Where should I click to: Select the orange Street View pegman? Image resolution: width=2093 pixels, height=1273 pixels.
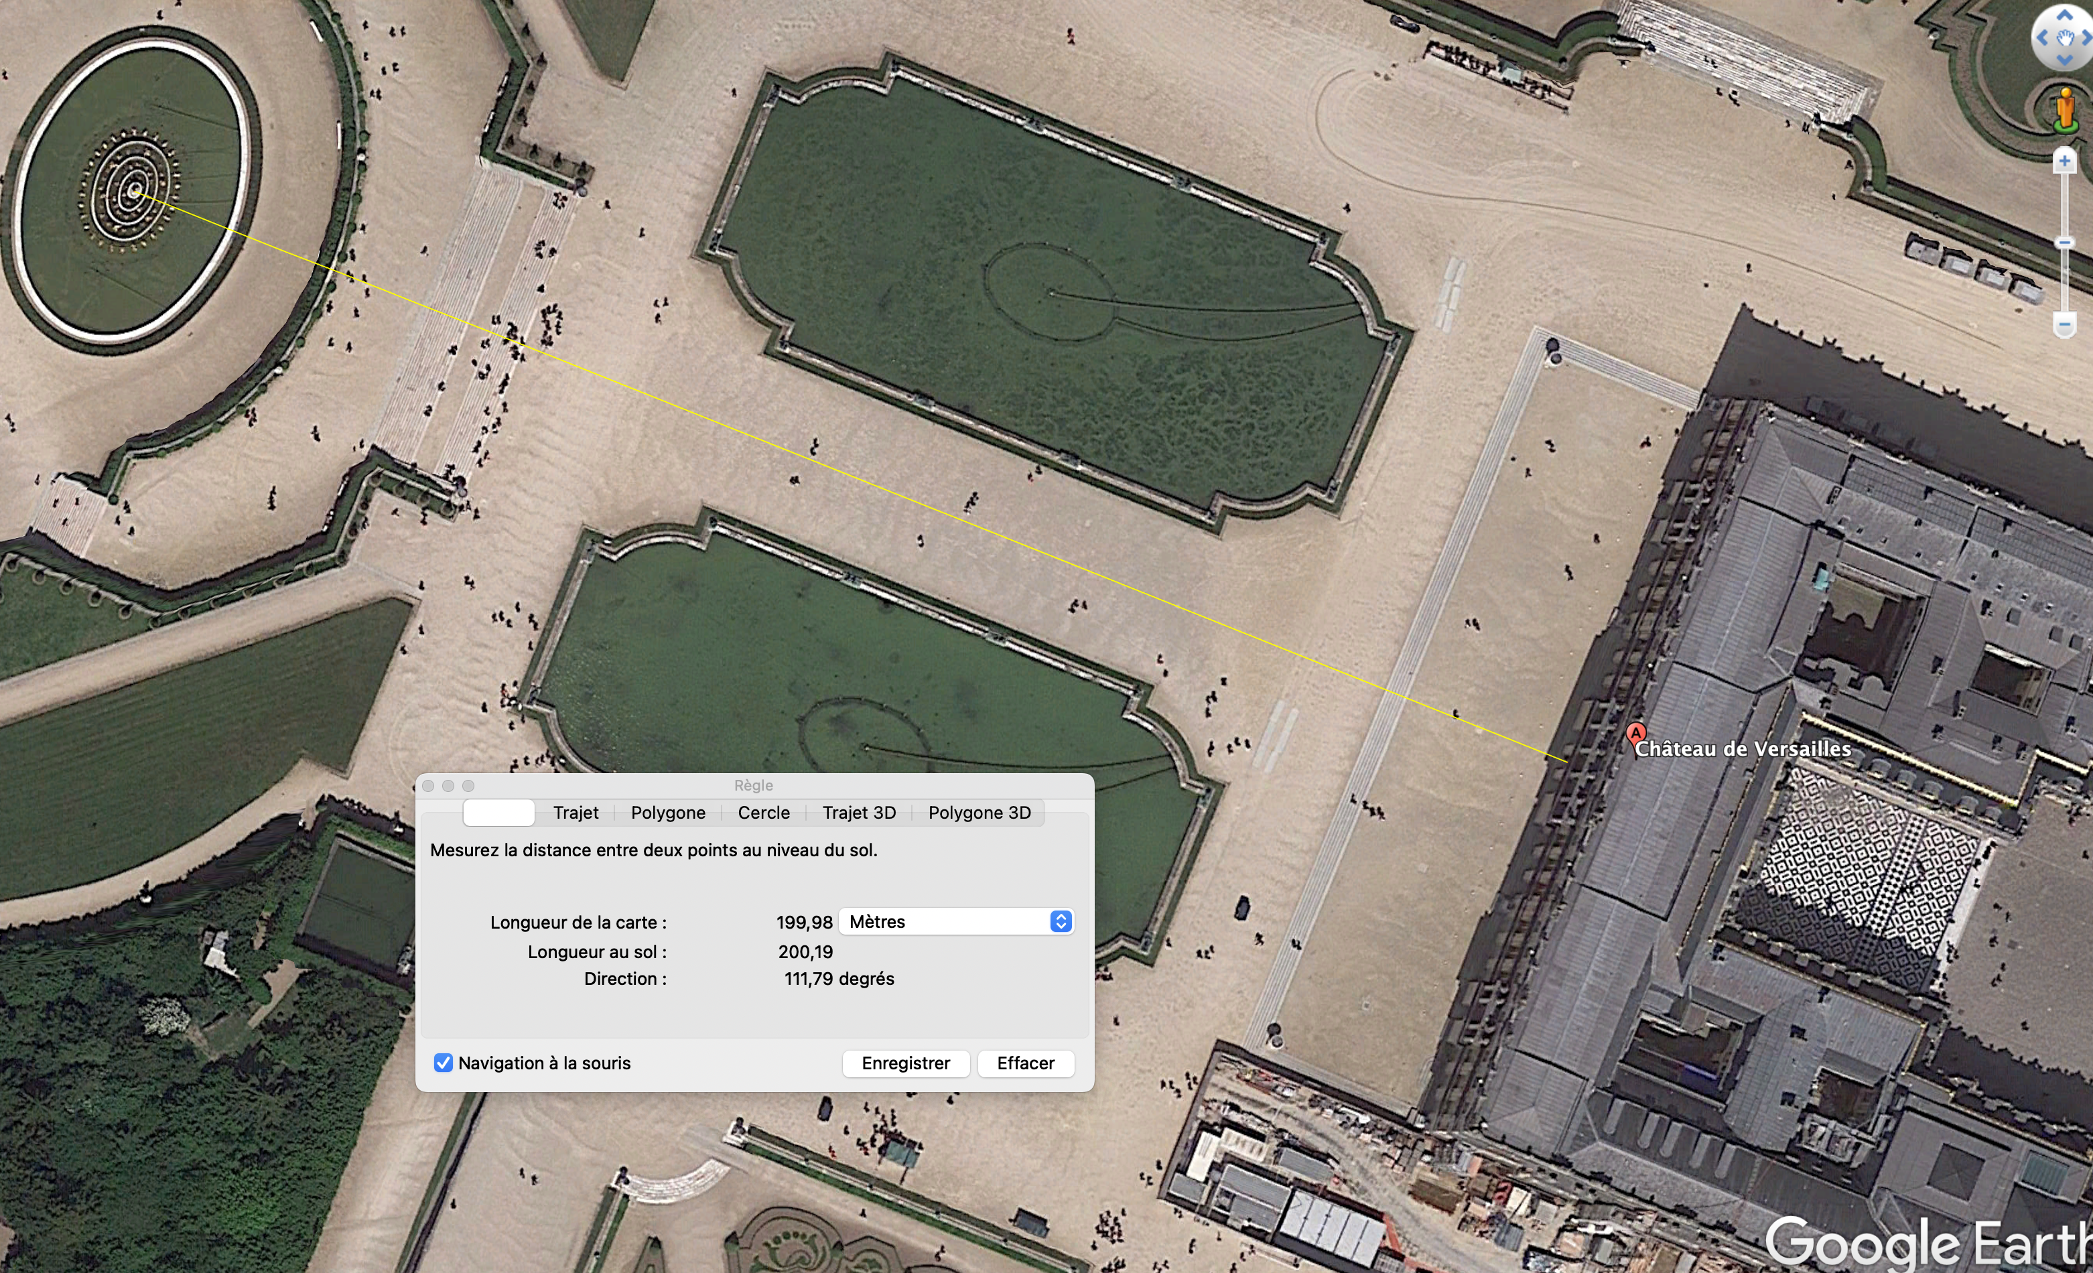(x=2065, y=111)
